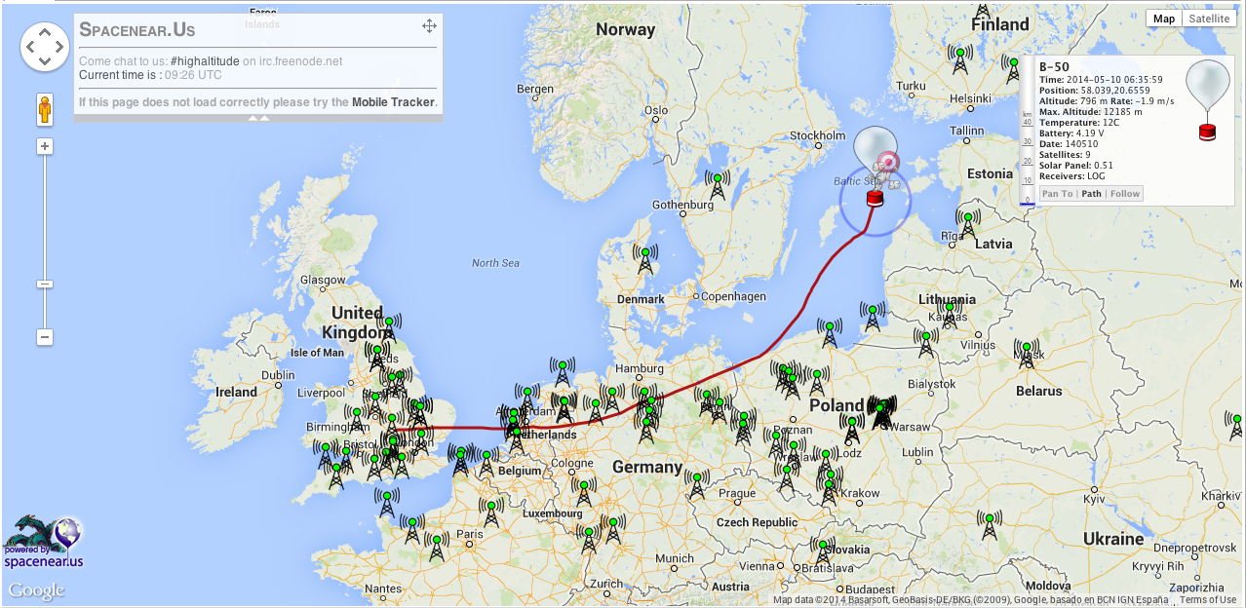This screenshot has width=1246, height=608.
Task: Click the antenna north of Bialystok
Action: point(925,342)
